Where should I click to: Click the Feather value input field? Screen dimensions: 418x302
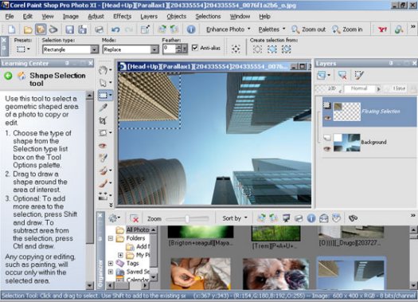[x=170, y=49]
